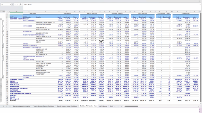Open Top & Bottom Return Decisions sheet

pos(44,106)
